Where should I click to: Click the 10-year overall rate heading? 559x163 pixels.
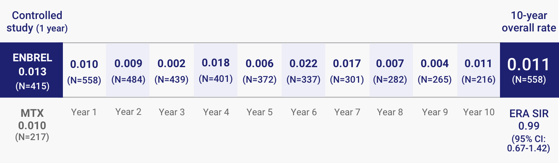(529, 22)
